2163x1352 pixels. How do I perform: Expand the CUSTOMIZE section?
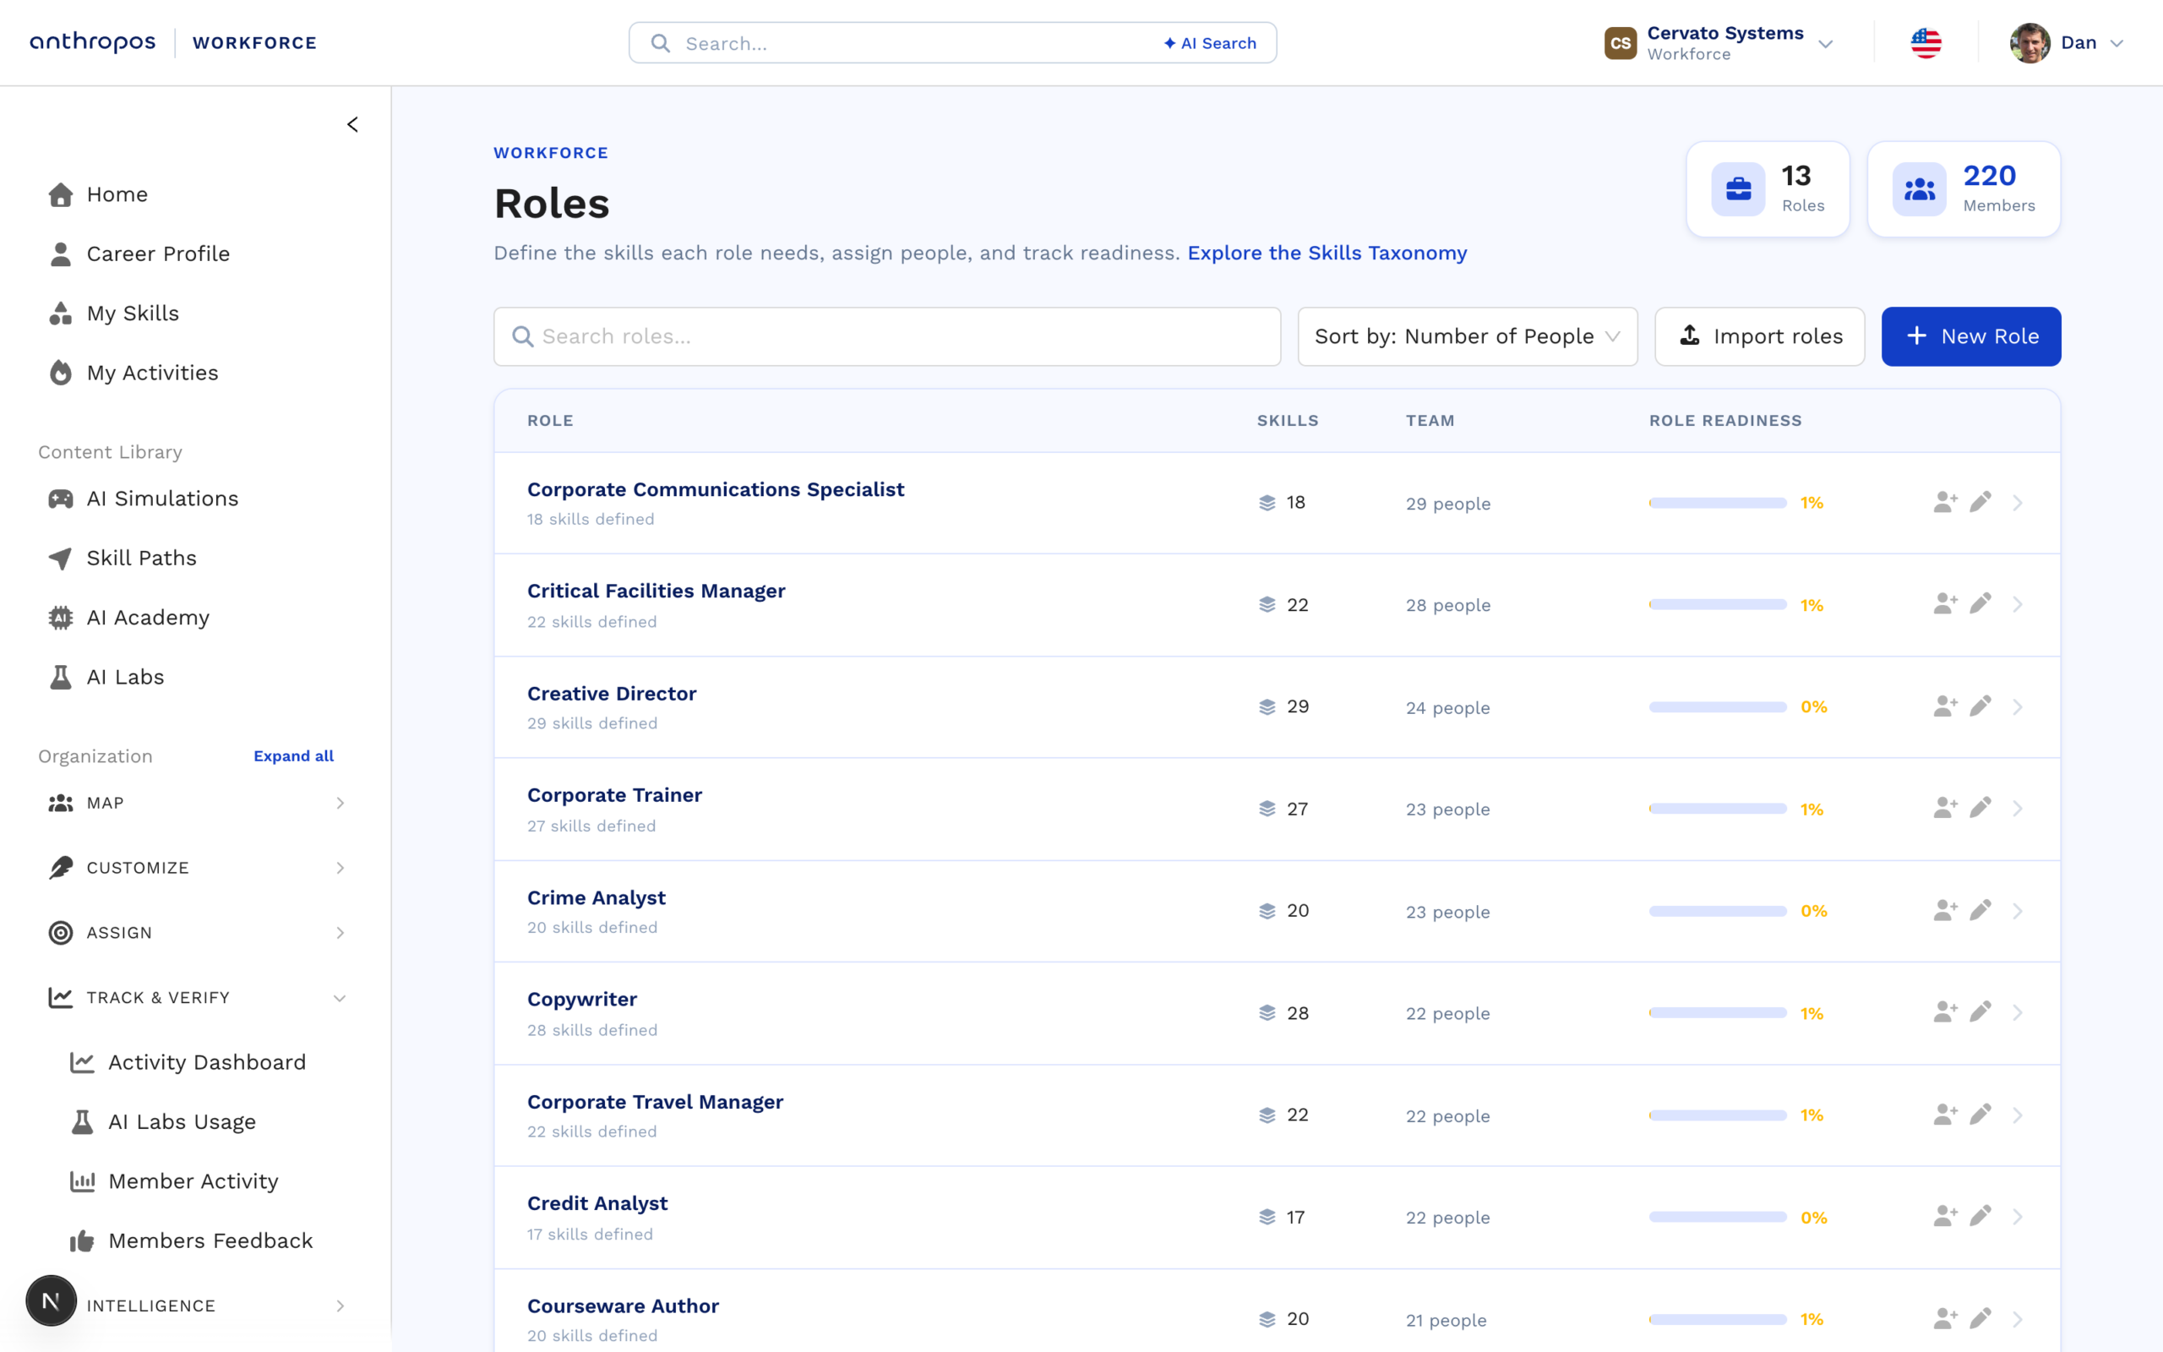click(195, 869)
